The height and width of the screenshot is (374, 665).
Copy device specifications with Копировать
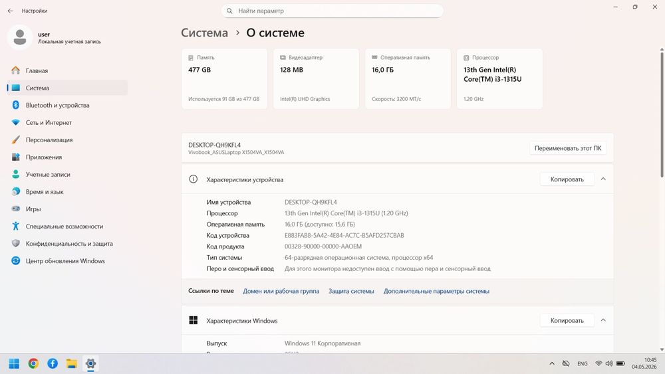pos(567,179)
